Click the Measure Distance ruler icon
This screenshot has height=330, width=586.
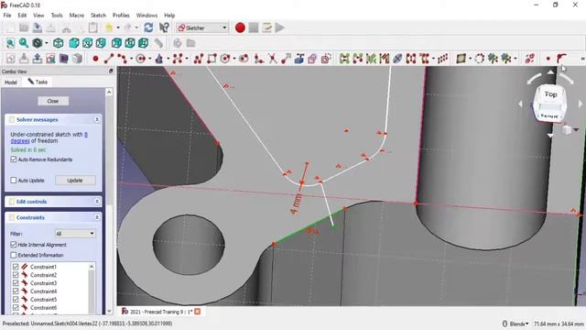click(158, 43)
